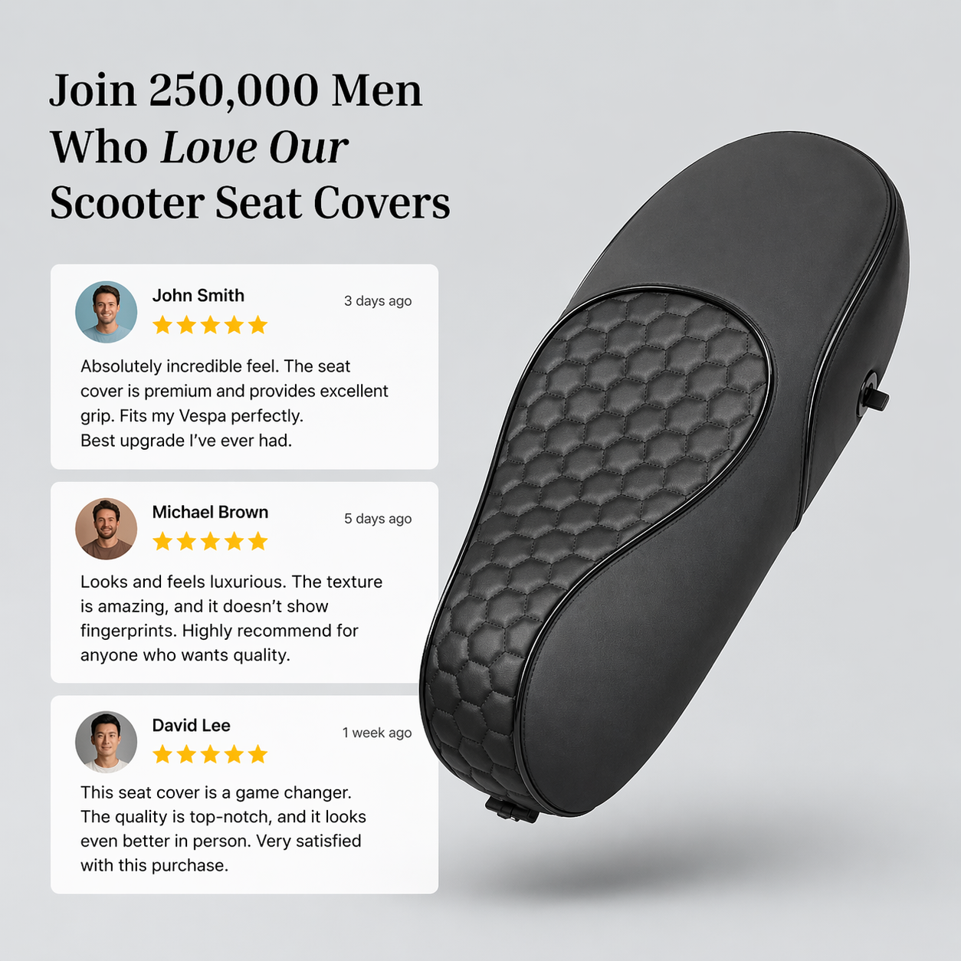
Task: Click the '3 days ago' timestamp
Action: (378, 300)
